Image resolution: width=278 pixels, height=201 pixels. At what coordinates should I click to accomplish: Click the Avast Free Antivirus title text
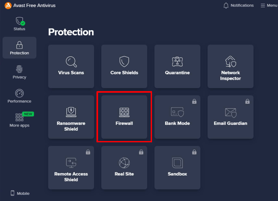point(34,6)
